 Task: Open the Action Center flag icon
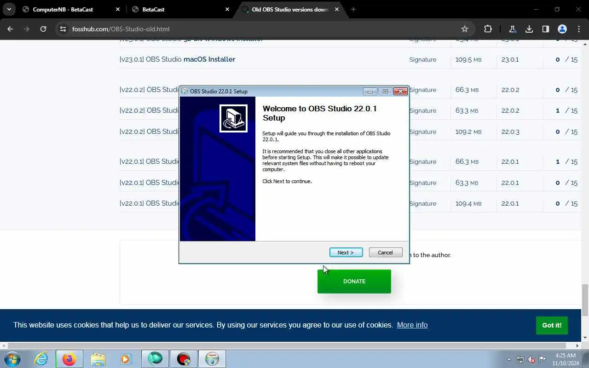pyautogui.click(x=543, y=359)
